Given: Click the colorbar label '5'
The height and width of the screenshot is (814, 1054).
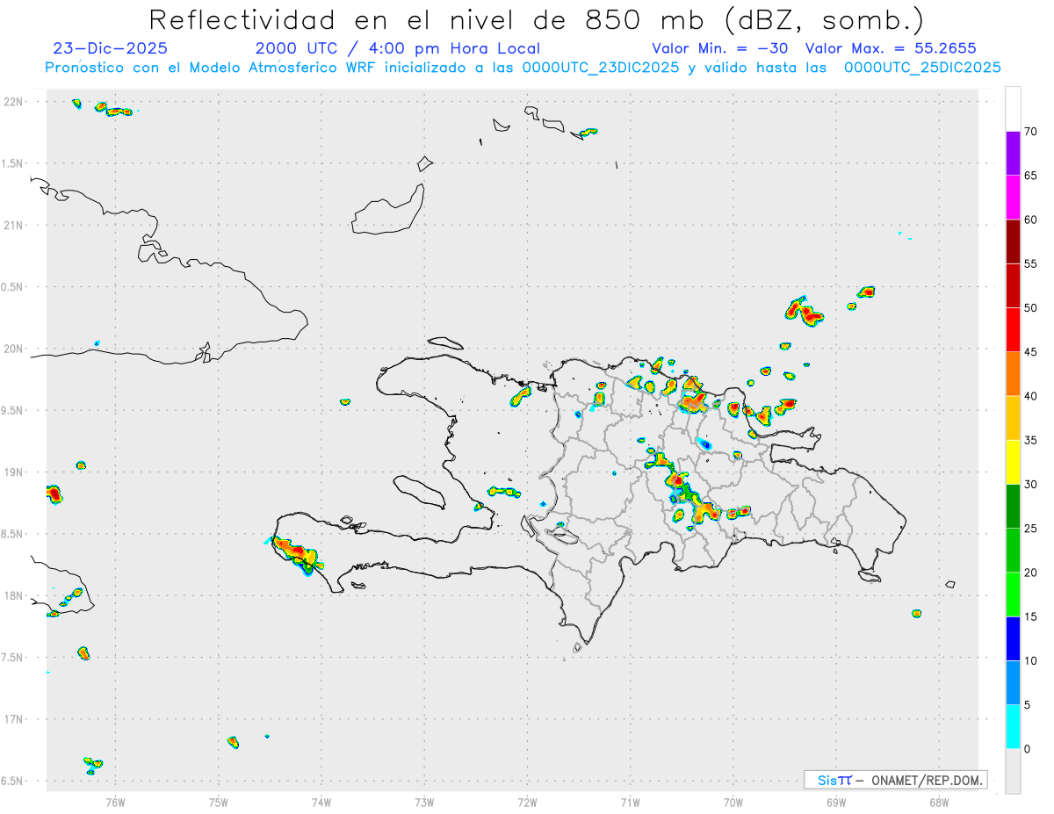Looking at the screenshot, I should coord(1027,705).
